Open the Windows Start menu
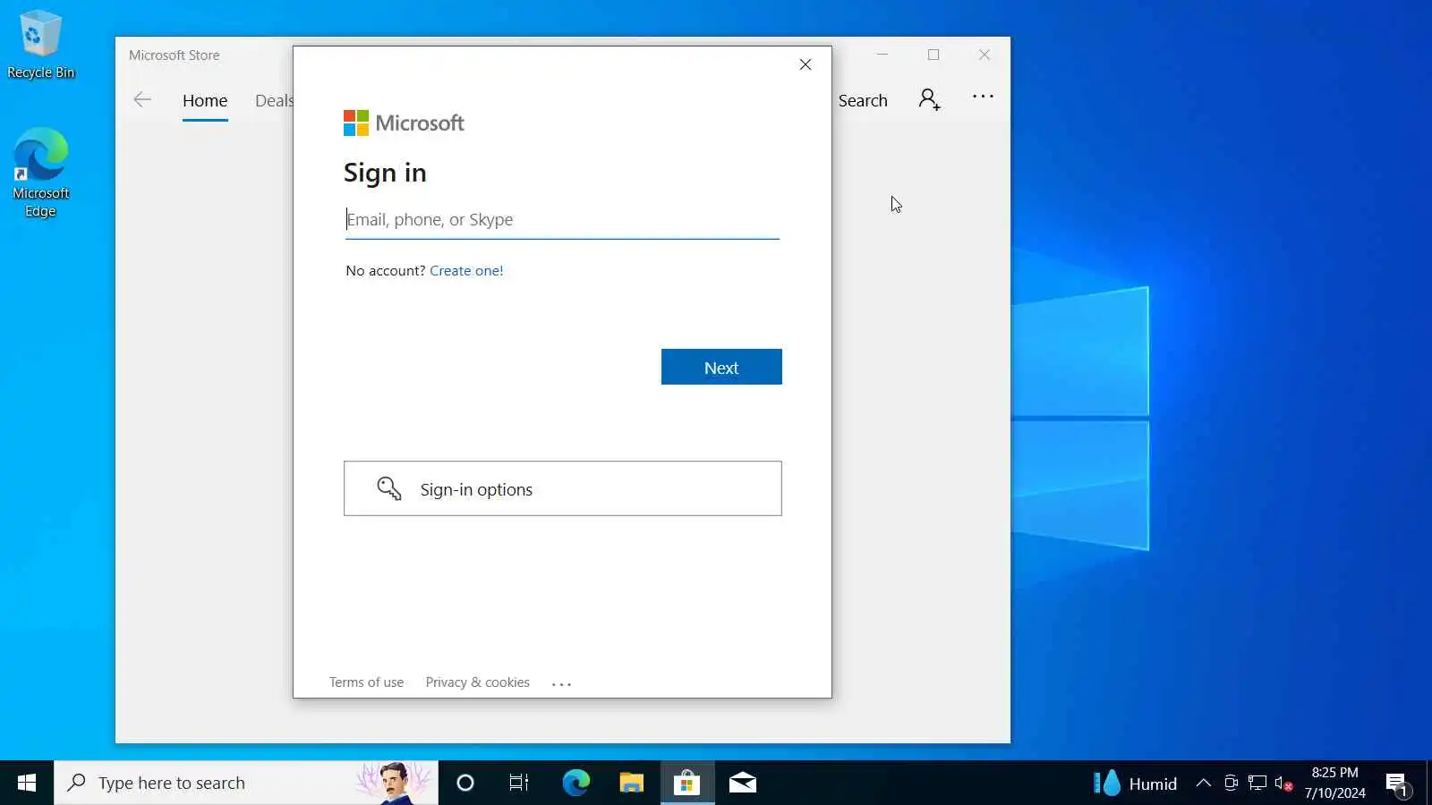The width and height of the screenshot is (1432, 805). [x=27, y=783]
